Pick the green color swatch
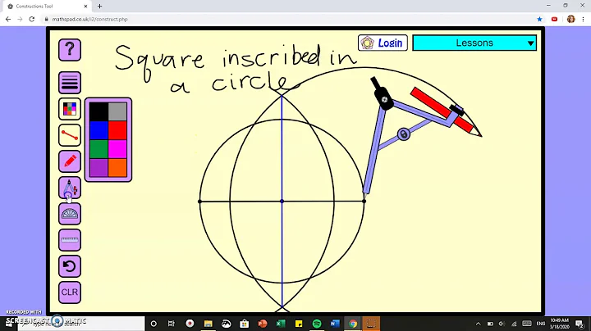 coord(98,149)
